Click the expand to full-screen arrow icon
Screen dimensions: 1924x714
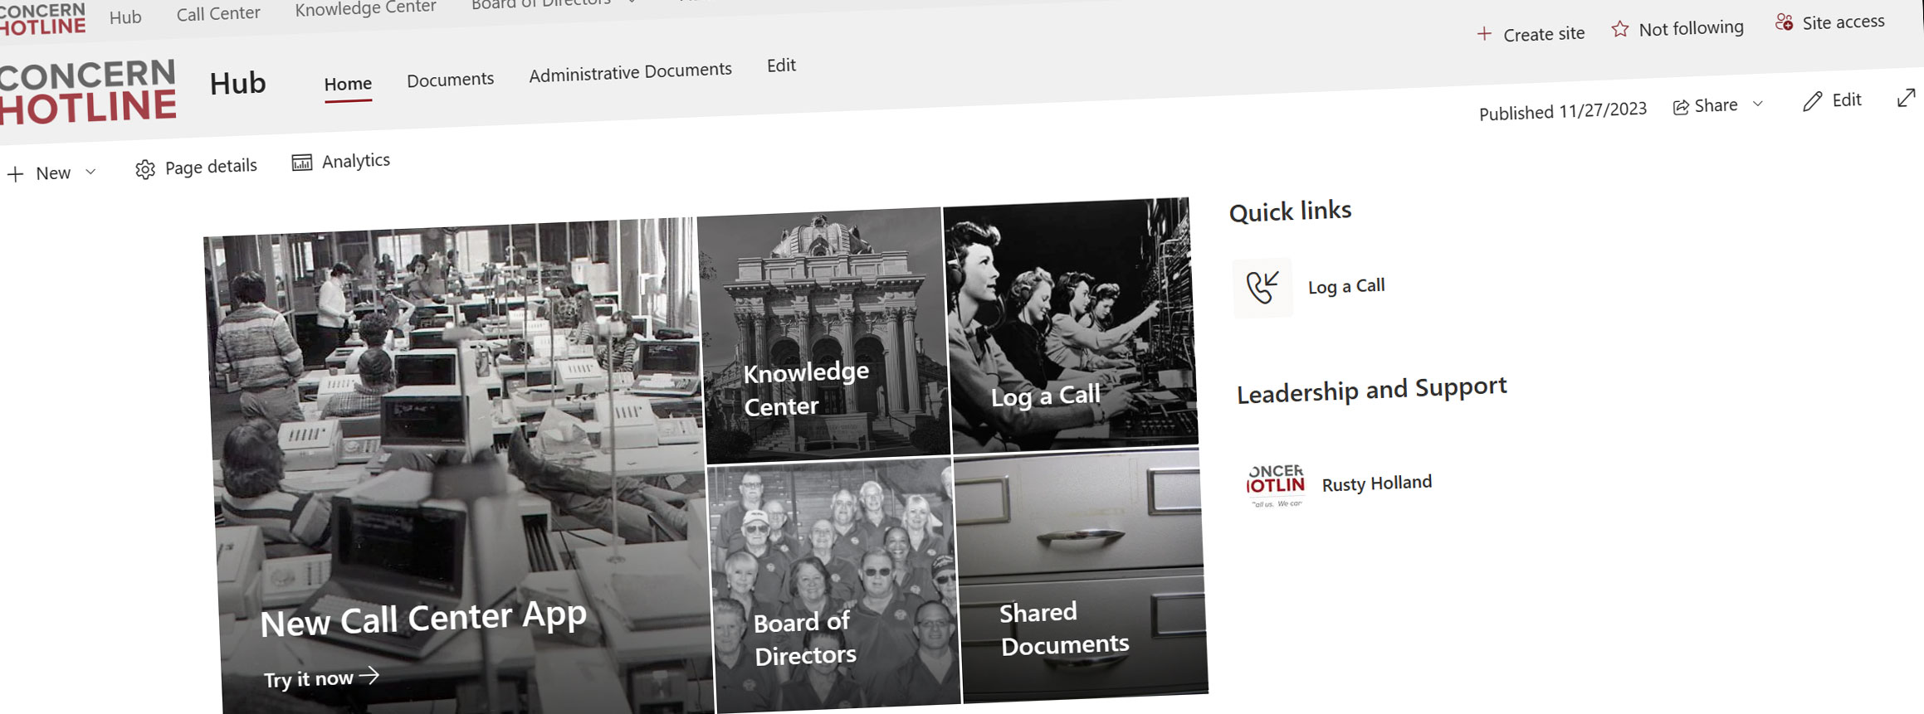(x=1907, y=98)
